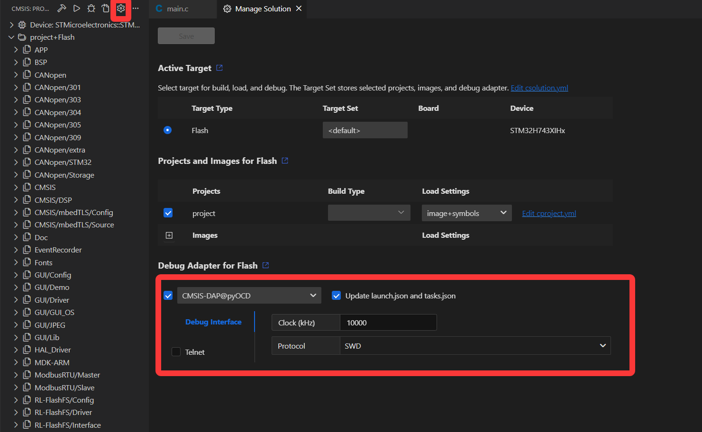Click the Clock (kHz) input field
Viewport: 702px width, 432px height.
388,323
